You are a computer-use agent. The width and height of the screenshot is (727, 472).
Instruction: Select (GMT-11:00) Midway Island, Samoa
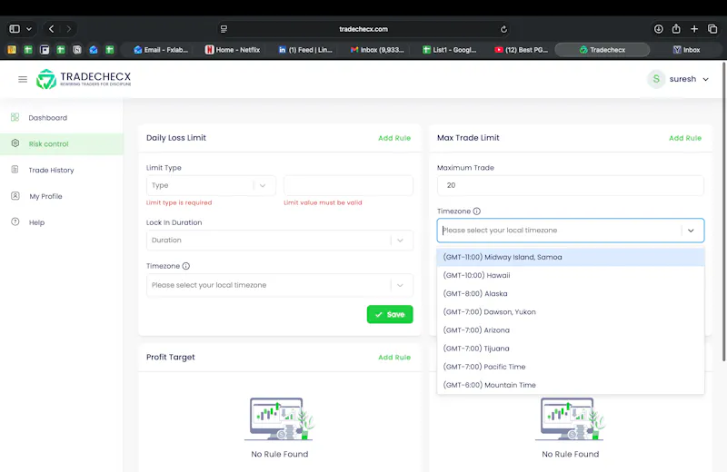571,257
